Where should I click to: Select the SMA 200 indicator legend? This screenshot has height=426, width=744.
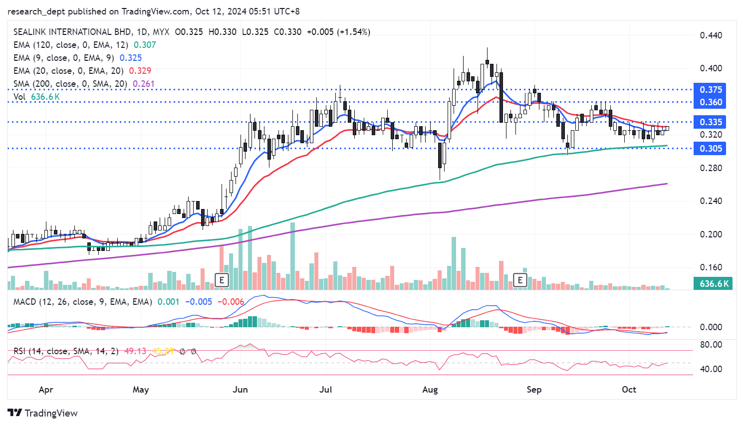tap(70, 84)
